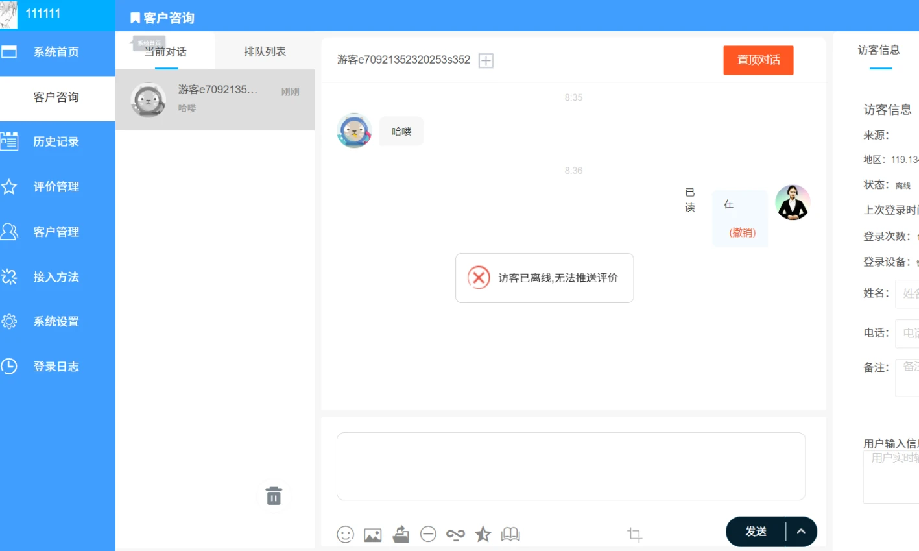Open 客户管理 menu item

point(58,232)
